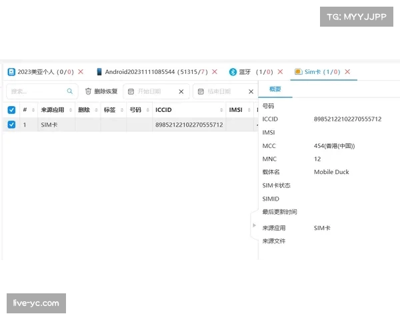Toggle the select-all header checkbox
Viewport: 400px width, 320px height.
pyautogui.click(x=11, y=110)
